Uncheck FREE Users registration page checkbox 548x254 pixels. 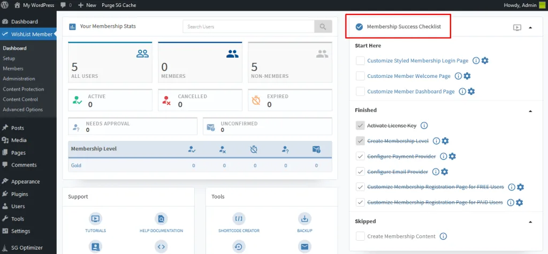point(360,187)
